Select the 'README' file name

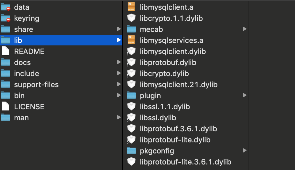click(x=29, y=52)
